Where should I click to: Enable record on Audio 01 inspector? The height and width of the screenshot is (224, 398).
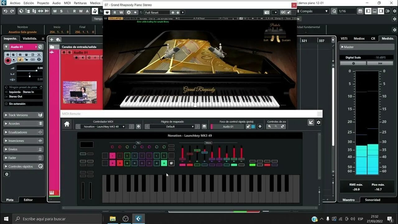[8, 60]
